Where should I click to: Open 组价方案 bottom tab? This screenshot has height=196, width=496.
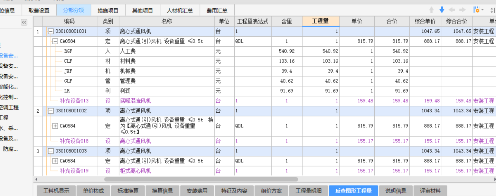tap(271, 191)
